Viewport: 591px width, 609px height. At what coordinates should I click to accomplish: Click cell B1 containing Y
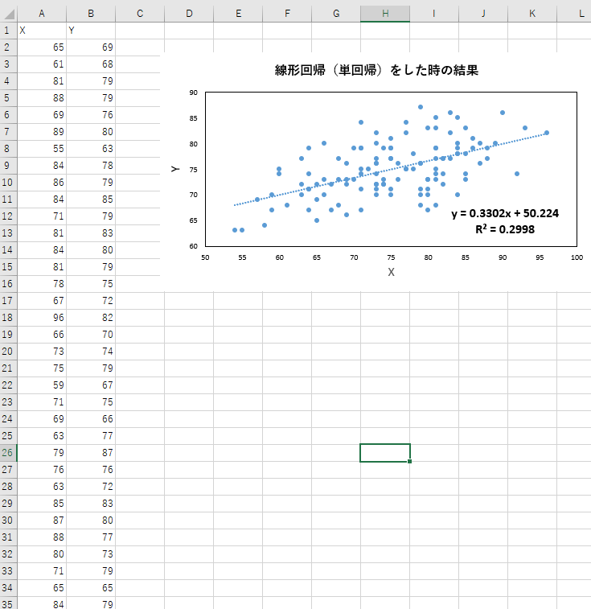91,31
